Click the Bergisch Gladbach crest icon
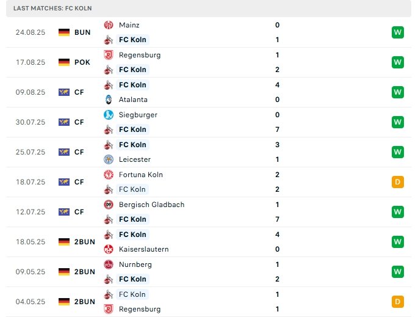The width and height of the screenshot is (418, 317). pos(108,205)
